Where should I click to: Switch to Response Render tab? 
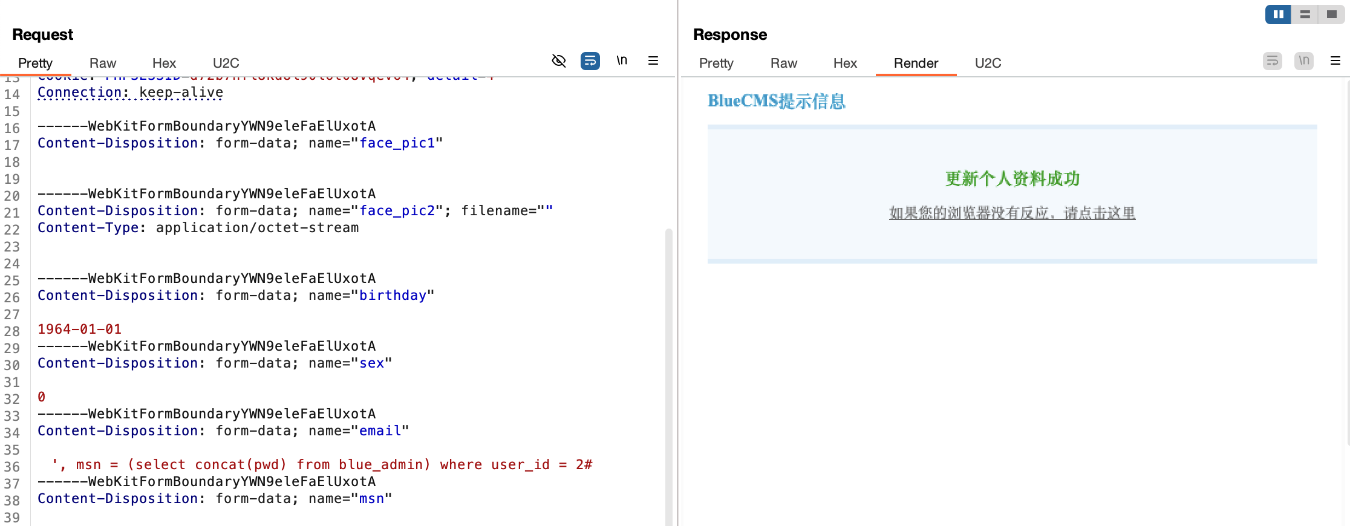pos(916,63)
